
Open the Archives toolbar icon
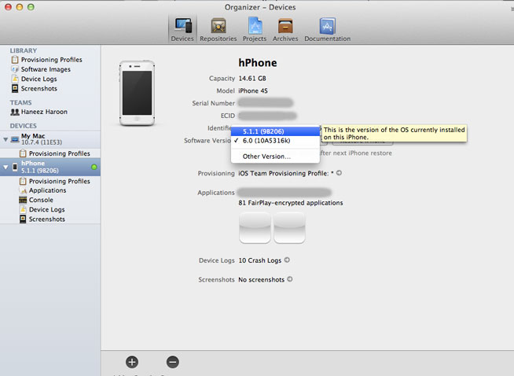pyautogui.click(x=285, y=28)
